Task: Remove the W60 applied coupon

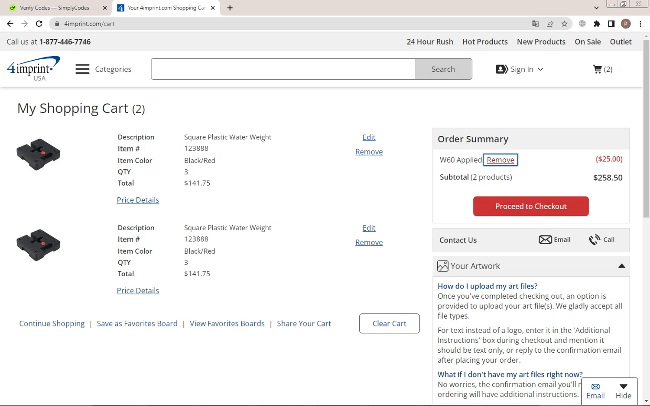Action: 500,160
